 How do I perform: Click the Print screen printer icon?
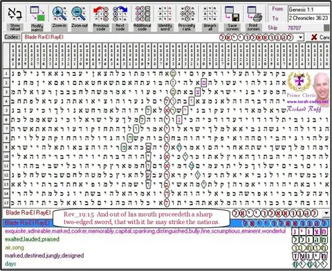click(x=255, y=13)
